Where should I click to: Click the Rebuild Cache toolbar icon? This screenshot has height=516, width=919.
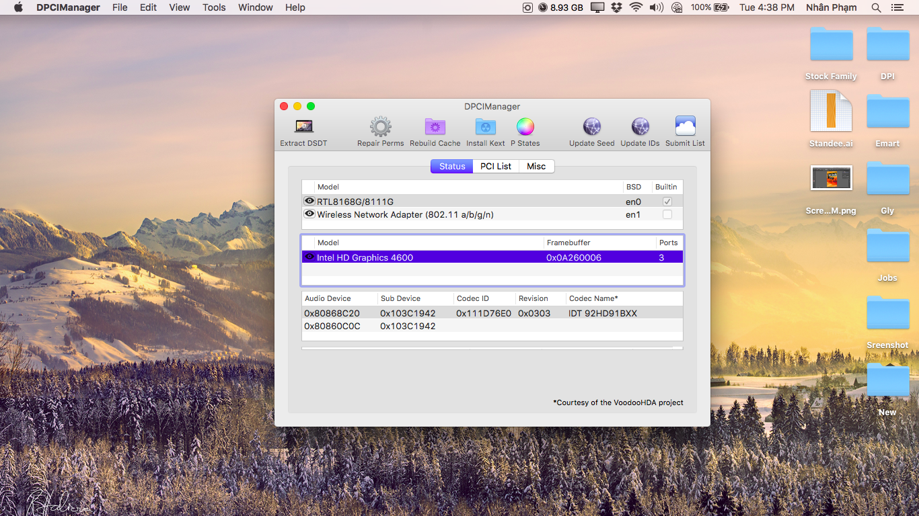click(435, 126)
